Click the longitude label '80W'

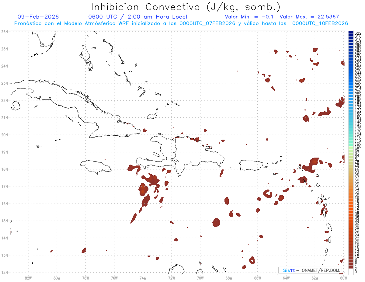tap(57, 278)
